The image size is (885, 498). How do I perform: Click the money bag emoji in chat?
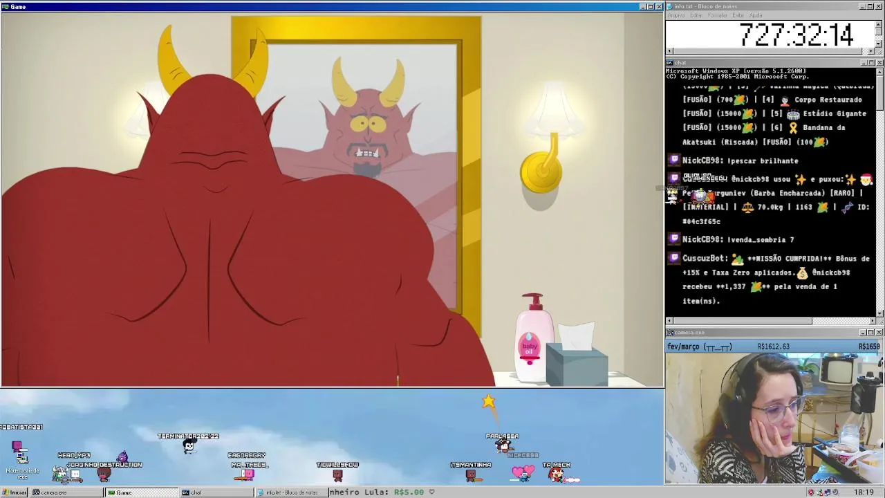(802, 273)
